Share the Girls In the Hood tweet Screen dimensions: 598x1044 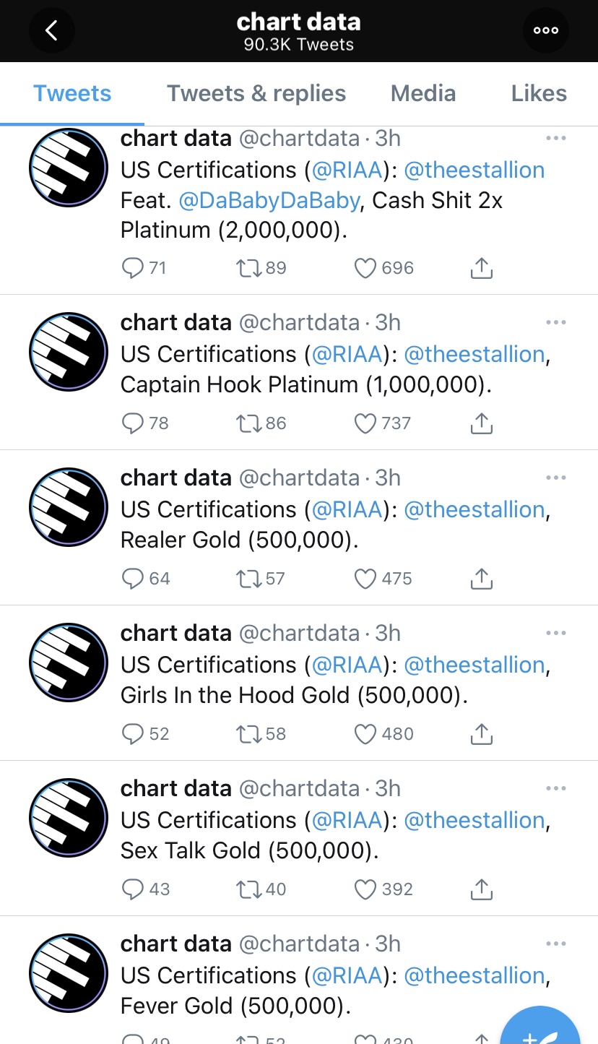pos(481,734)
